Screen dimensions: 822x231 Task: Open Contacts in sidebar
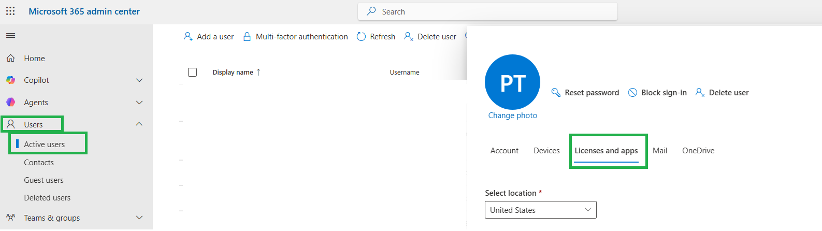[39, 162]
